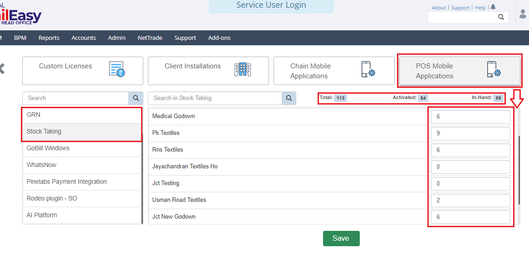Open the Add-ons menu
Screen dimensions: 529x253
click(x=219, y=38)
